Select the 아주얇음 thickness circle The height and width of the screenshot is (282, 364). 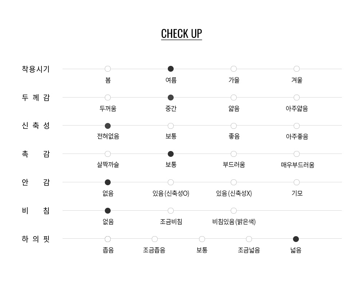296,98
